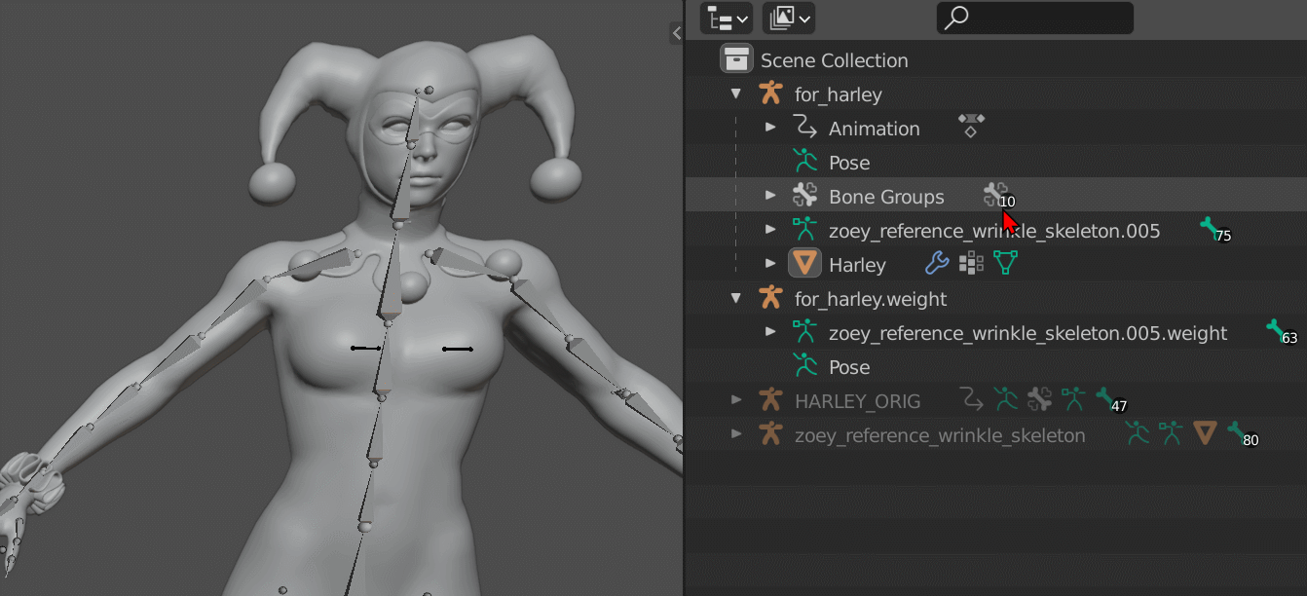1307x596 pixels.
Task: Click the Harley orange mesh object icon
Action: pos(804,264)
